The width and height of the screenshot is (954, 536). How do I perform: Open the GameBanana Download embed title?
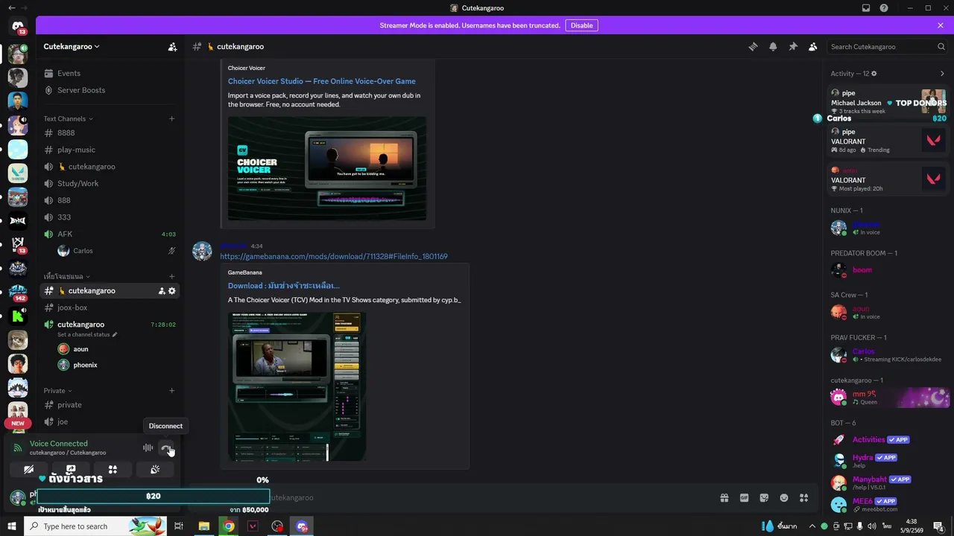tap(284, 285)
